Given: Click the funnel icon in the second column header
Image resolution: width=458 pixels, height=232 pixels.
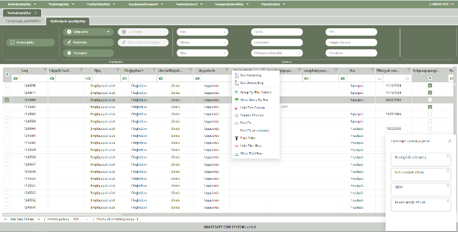Looking at the screenshot, I should point(81,70).
